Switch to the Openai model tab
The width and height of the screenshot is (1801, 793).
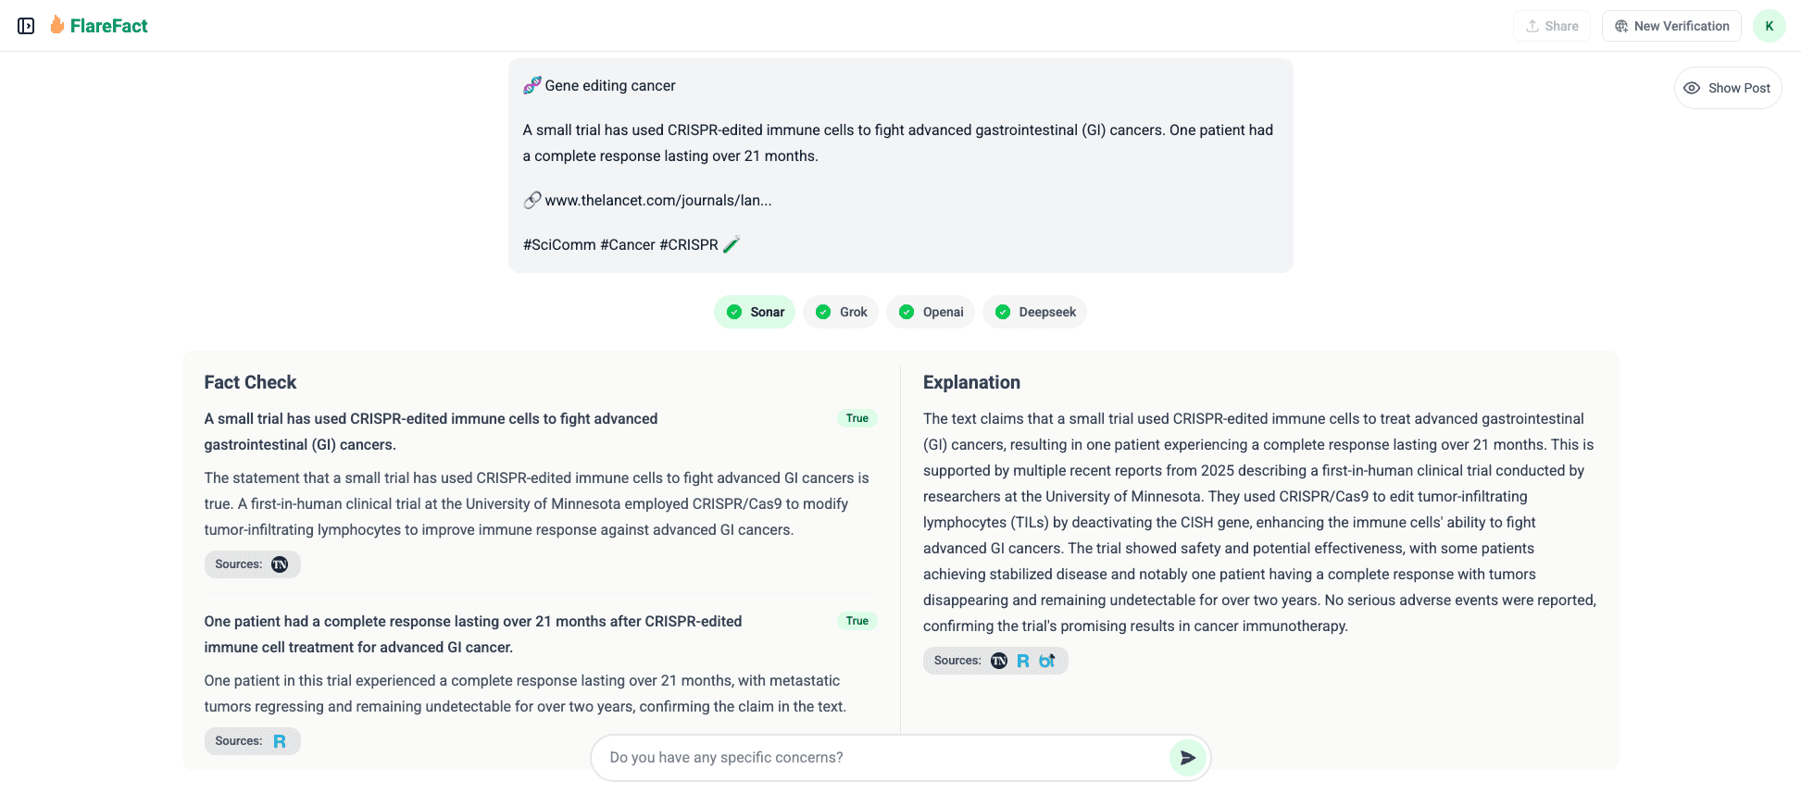coord(931,312)
